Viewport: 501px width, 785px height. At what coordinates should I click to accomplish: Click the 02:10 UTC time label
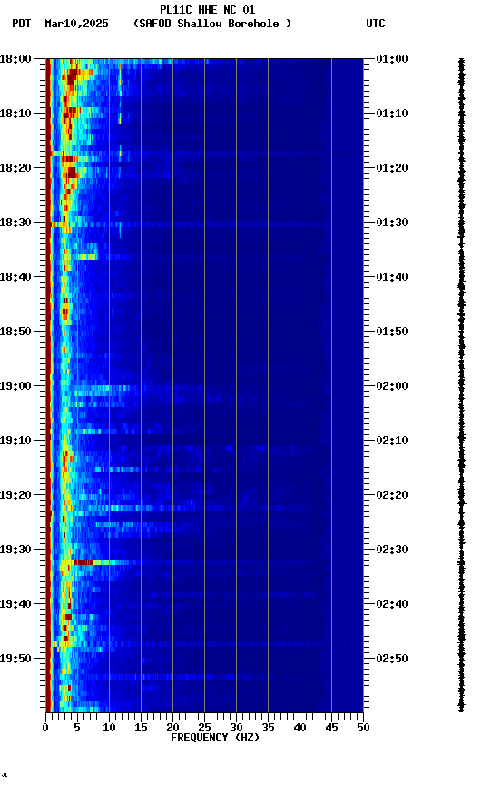coord(392,441)
